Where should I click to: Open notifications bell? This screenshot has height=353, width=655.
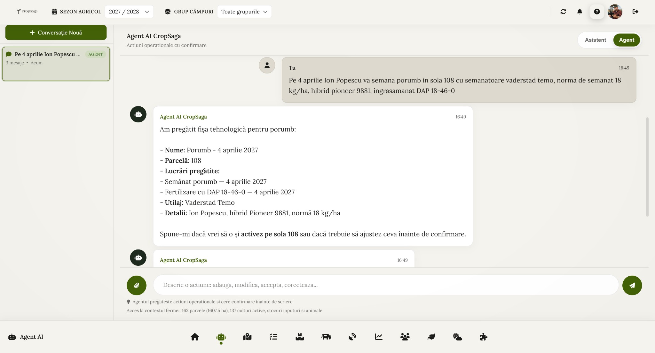point(580,12)
